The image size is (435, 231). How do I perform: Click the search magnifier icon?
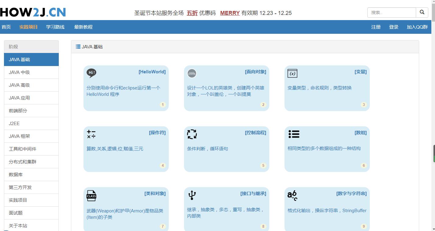point(422,12)
